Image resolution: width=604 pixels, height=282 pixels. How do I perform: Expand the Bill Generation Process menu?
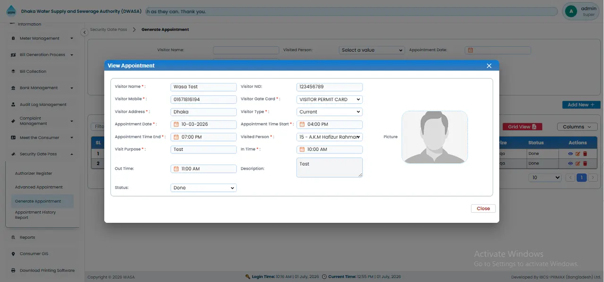[x=72, y=55]
